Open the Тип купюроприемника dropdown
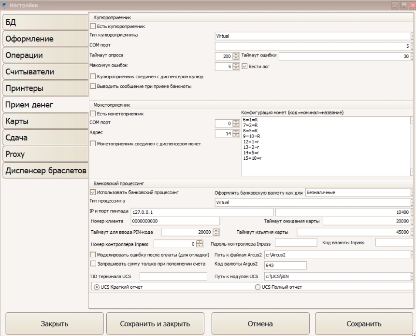Viewport: 416px width, 336px height. [x=412, y=36]
